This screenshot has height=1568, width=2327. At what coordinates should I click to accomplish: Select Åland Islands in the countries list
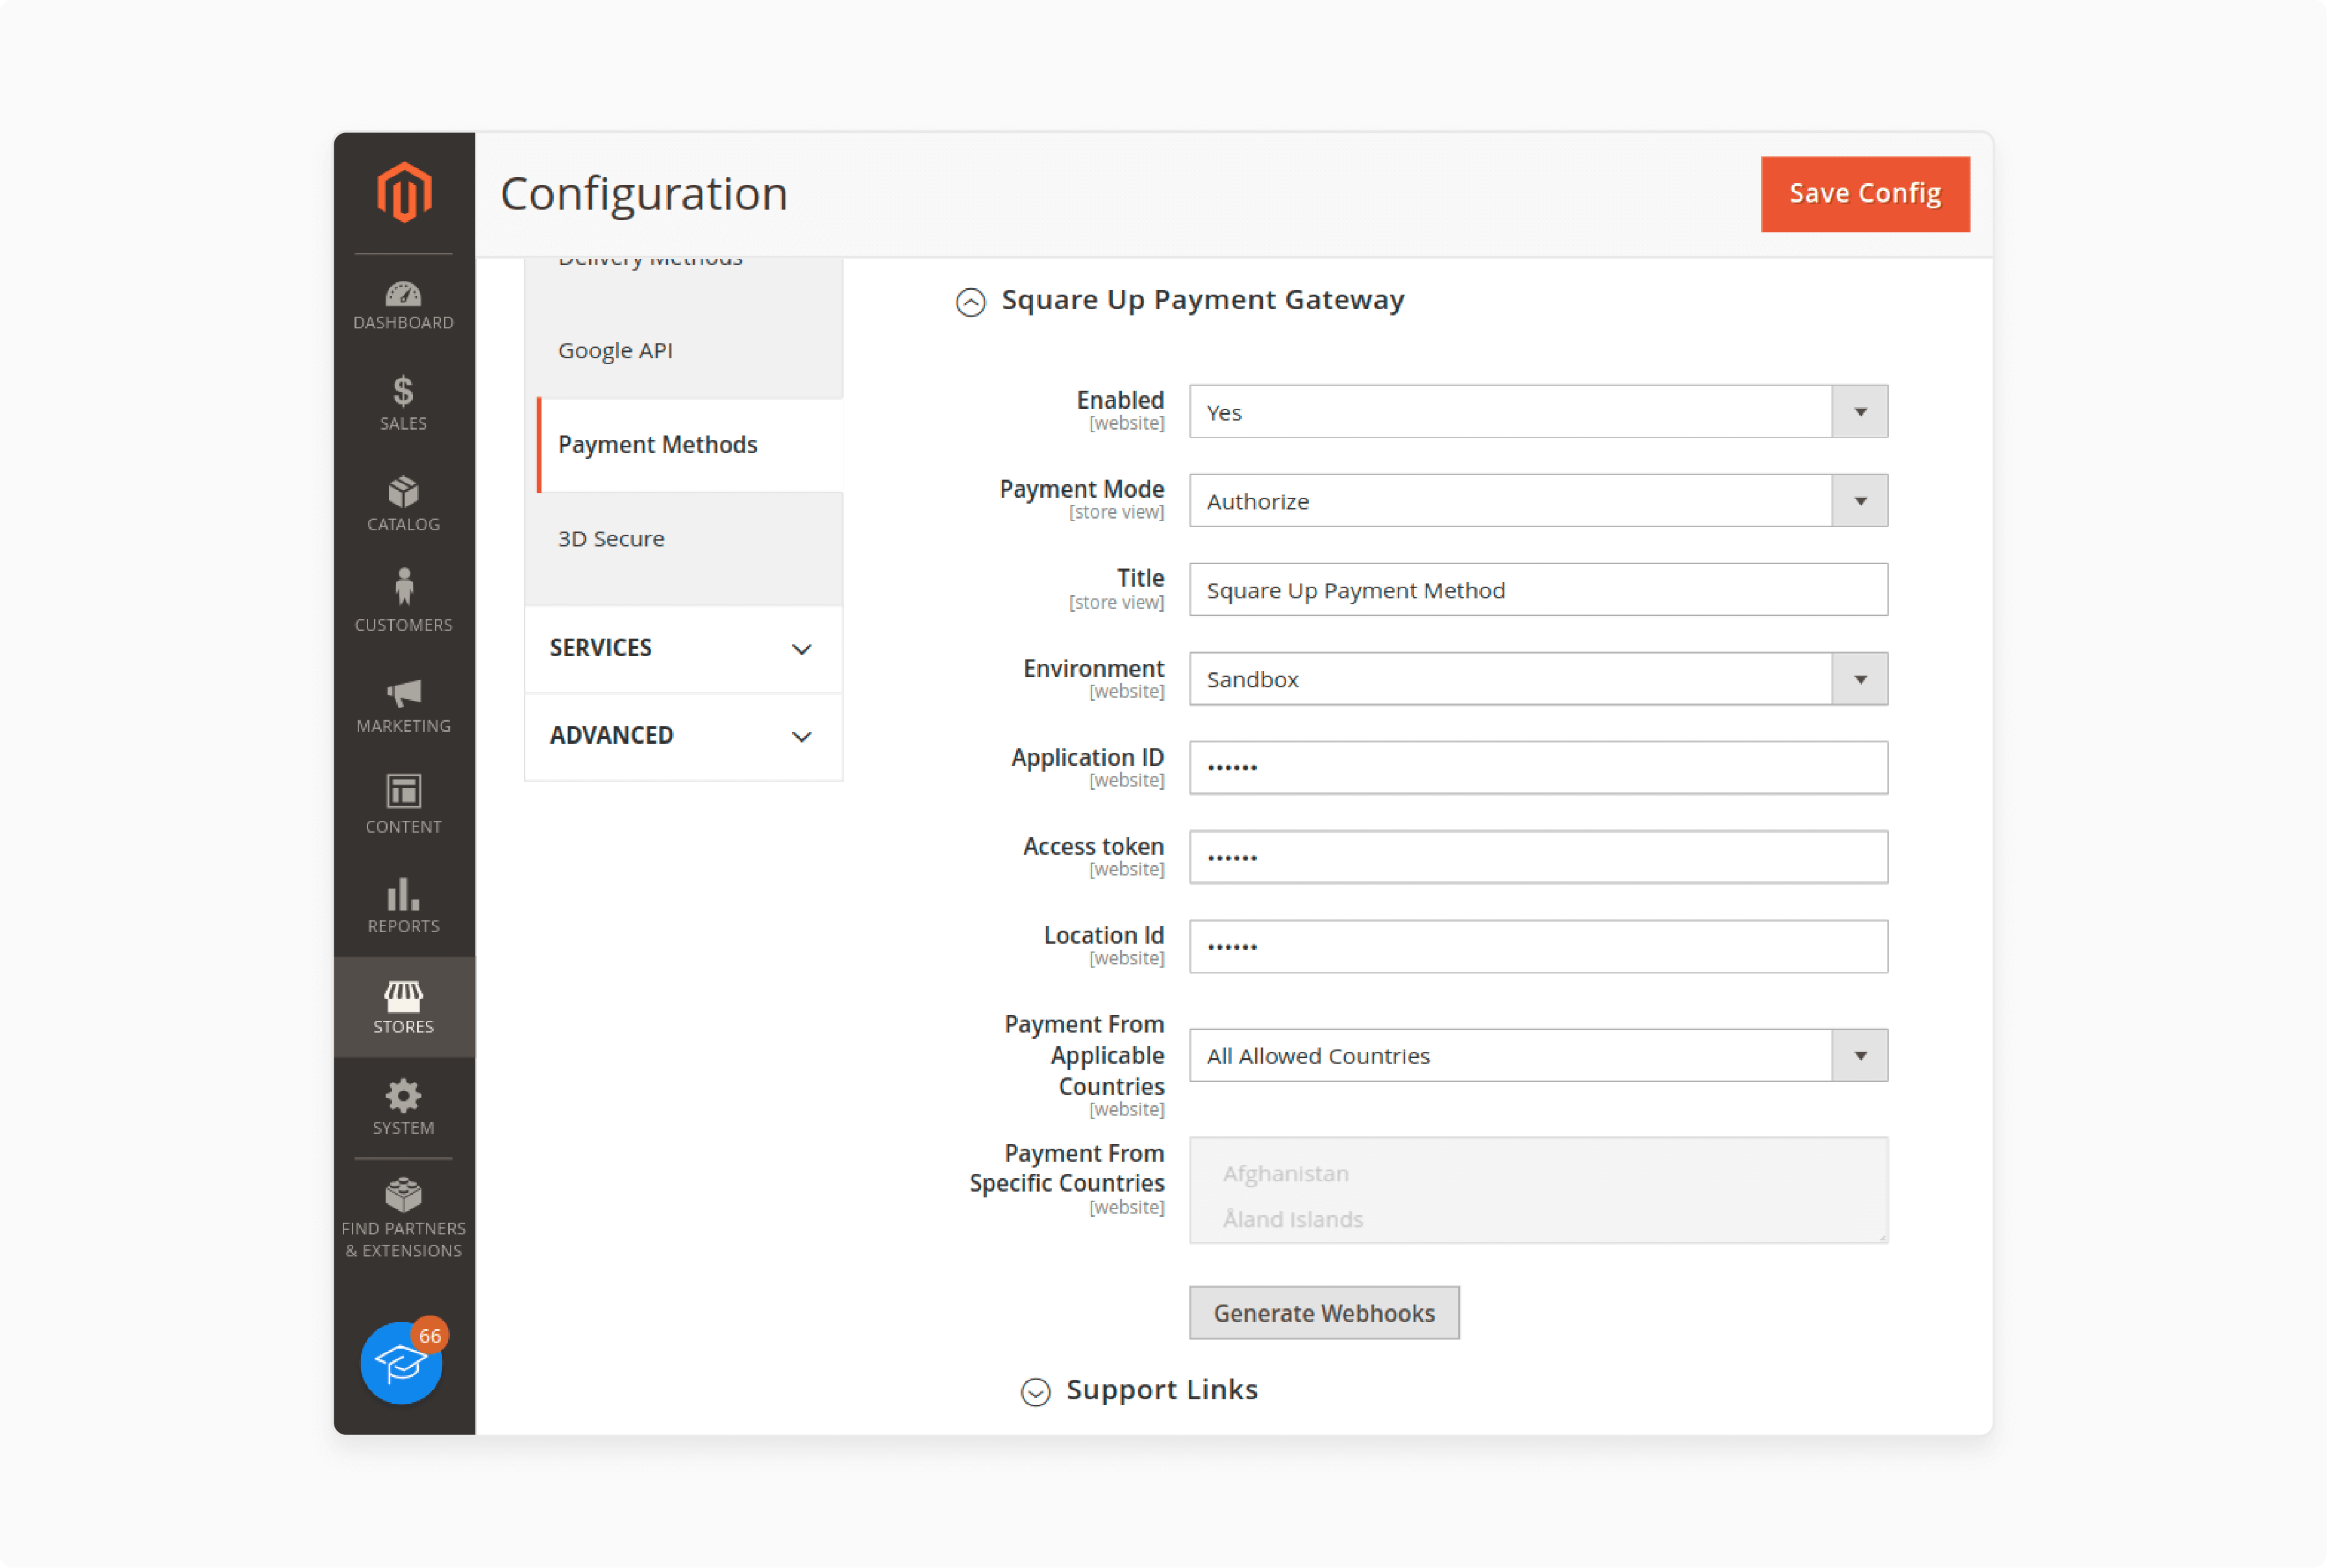(x=1293, y=1219)
